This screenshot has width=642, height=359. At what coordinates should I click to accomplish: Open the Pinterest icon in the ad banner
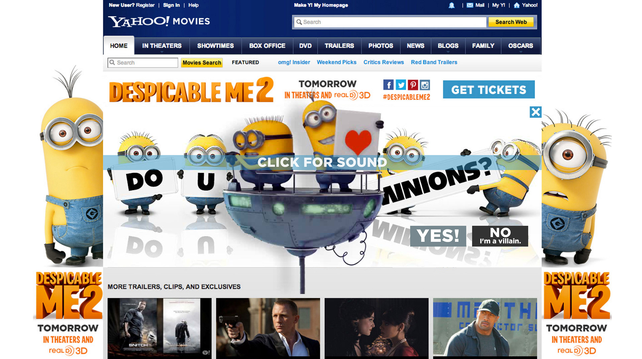click(413, 85)
